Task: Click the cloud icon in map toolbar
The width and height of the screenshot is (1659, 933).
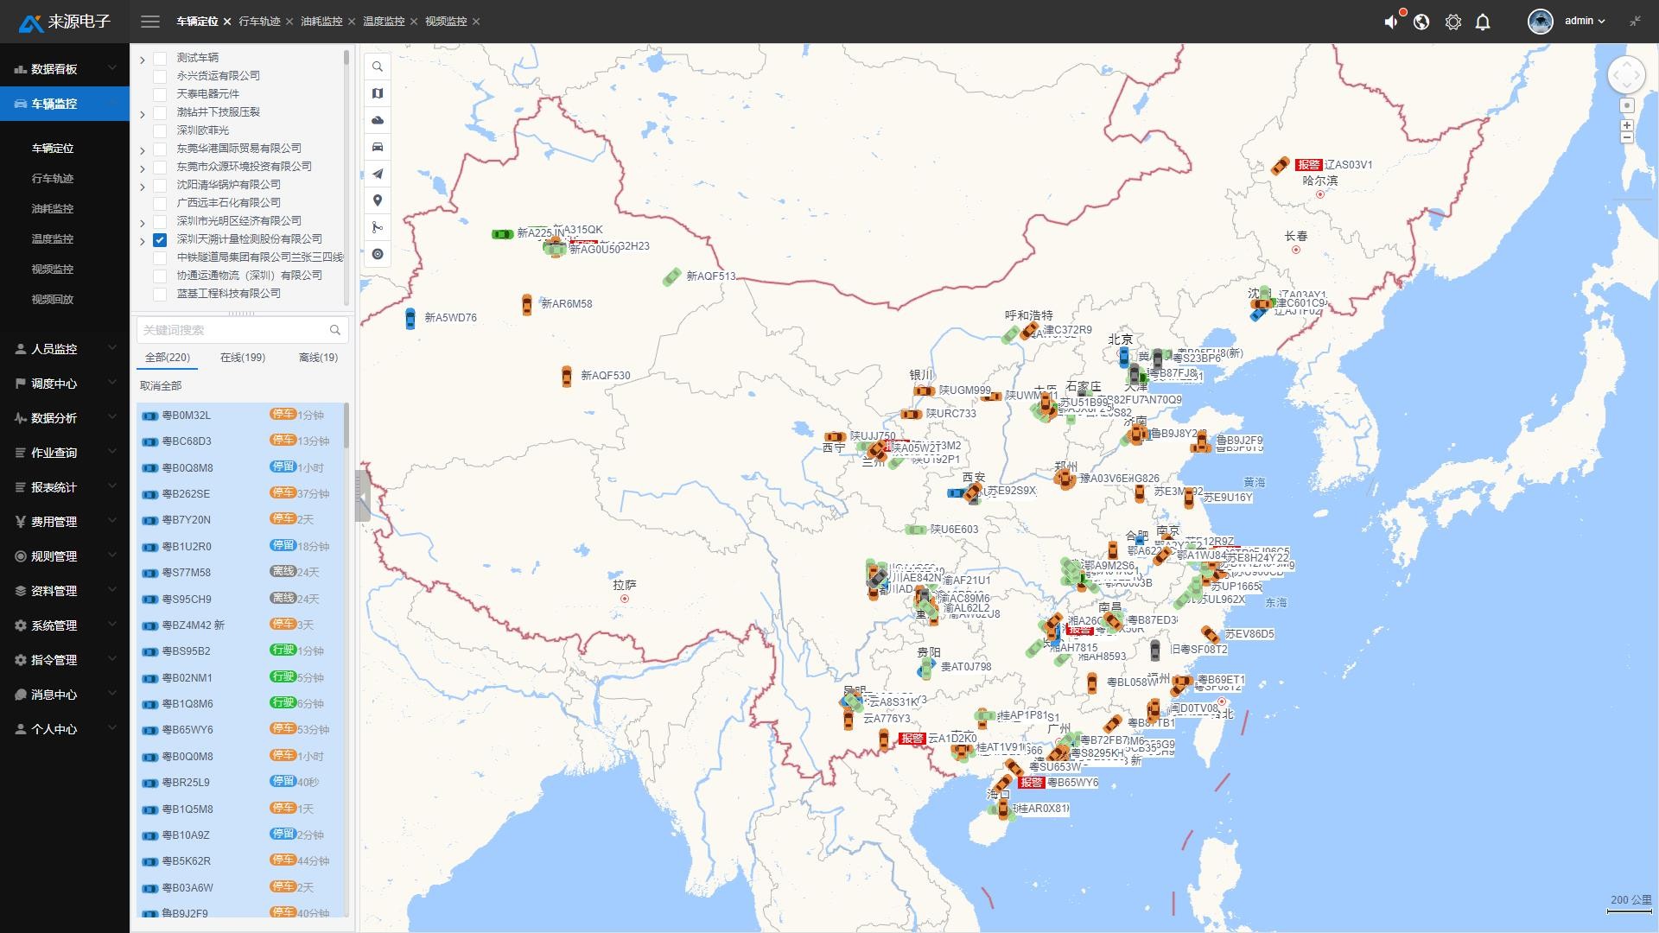Action: [x=378, y=120]
